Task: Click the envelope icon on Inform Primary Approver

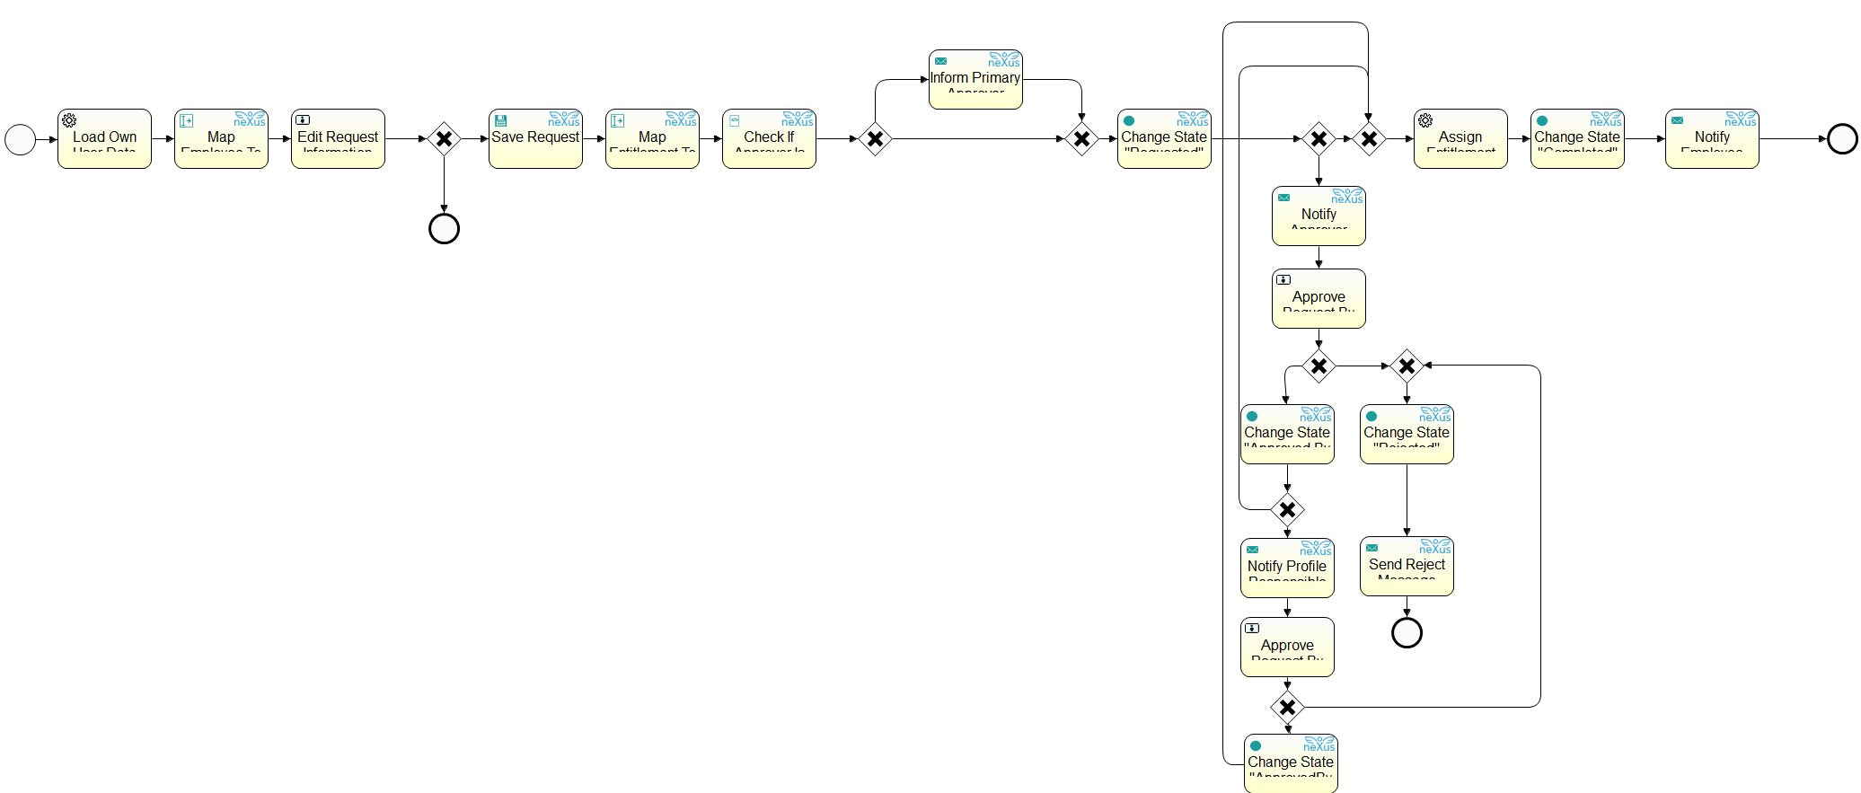Action: [940, 61]
